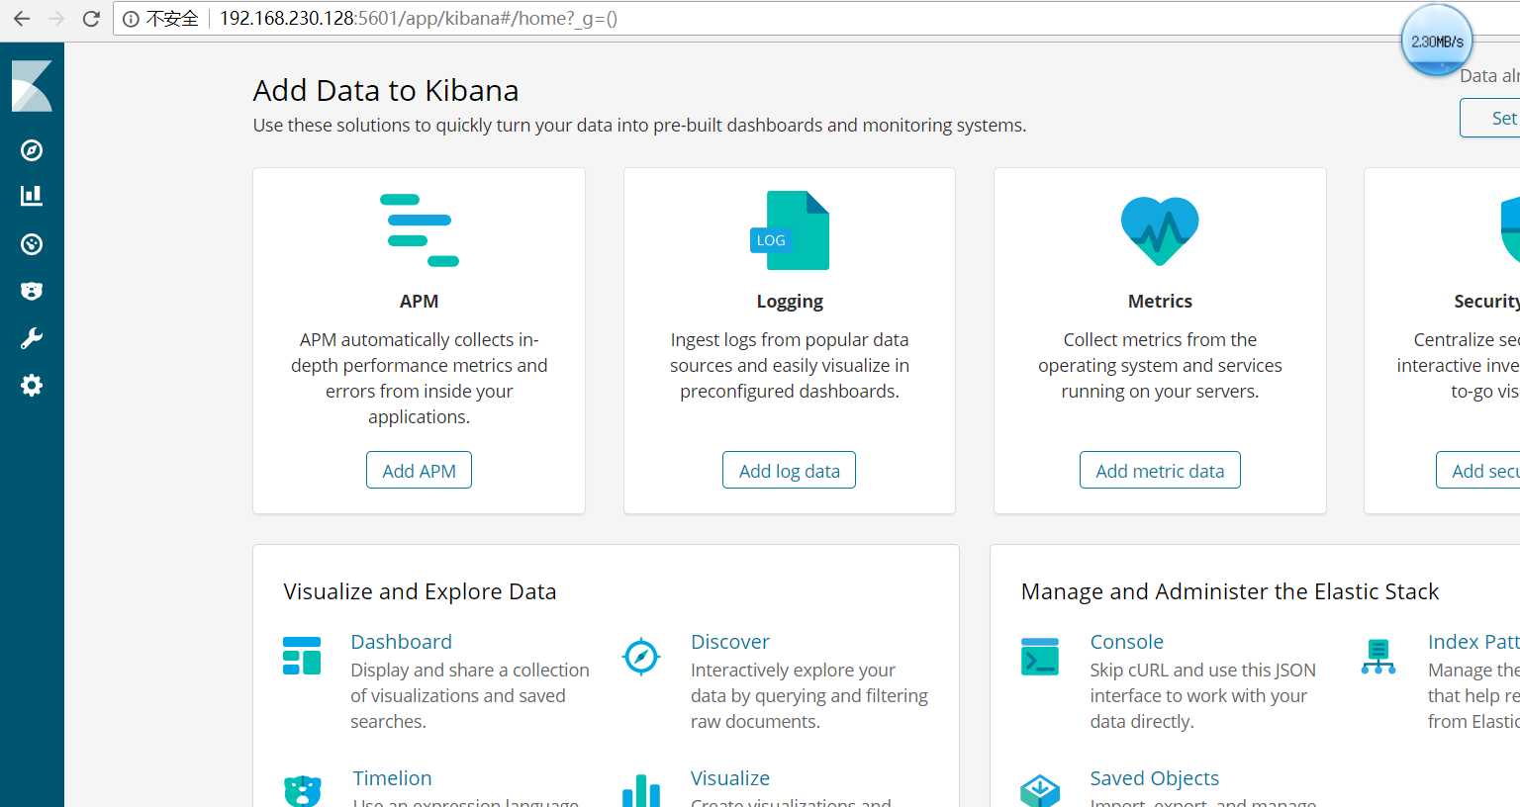This screenshot has height=807, width=1520.
Task: Click the Visualize and Explore Data heading
Action: (x=420, y=591)
